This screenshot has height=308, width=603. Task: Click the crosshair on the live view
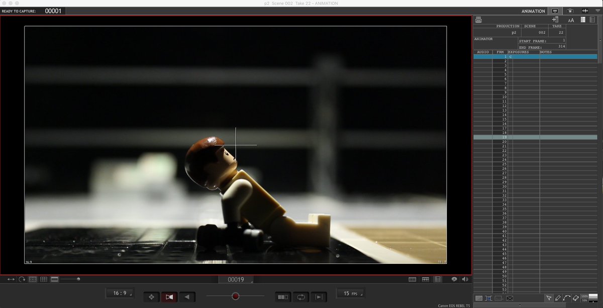pyautogui.click(x=236, y=145)
